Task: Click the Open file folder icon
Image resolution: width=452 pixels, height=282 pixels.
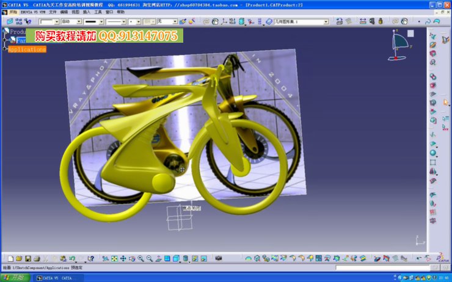Action: coord(19,259)
